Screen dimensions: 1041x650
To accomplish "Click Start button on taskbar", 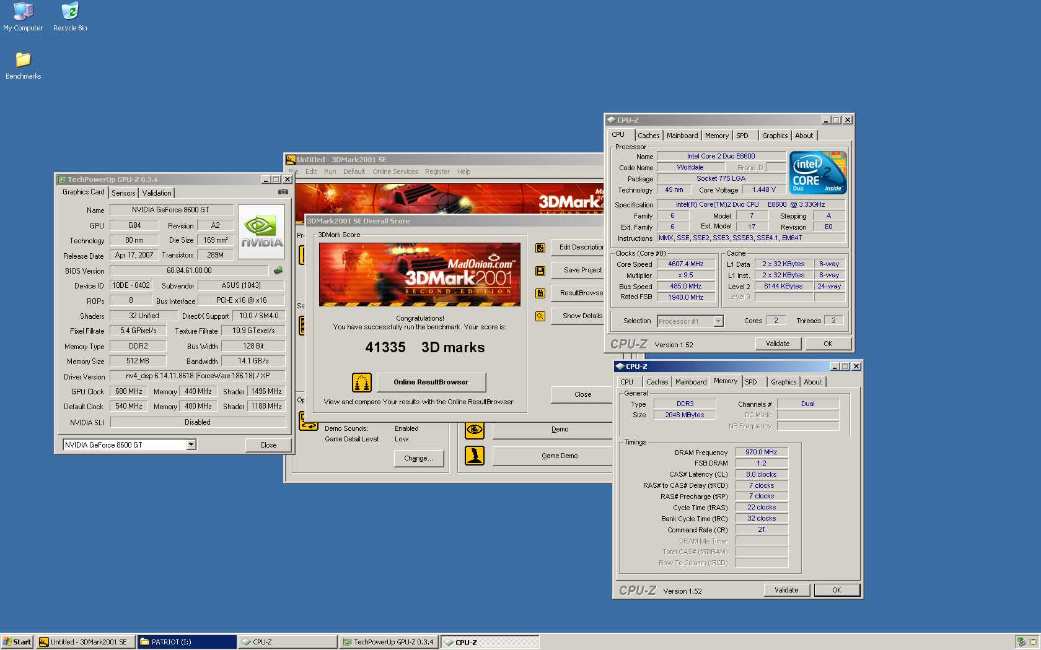I will click(17, 642).
